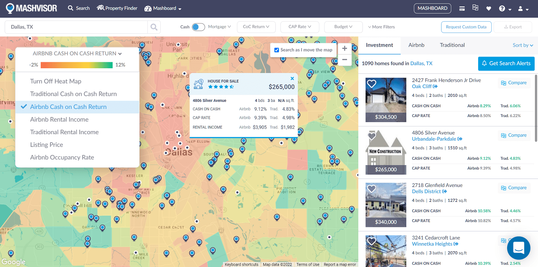Open photo of 2718 Glenfield Avenue
This screenshot has height=267, width=538.
click(386, 205)
